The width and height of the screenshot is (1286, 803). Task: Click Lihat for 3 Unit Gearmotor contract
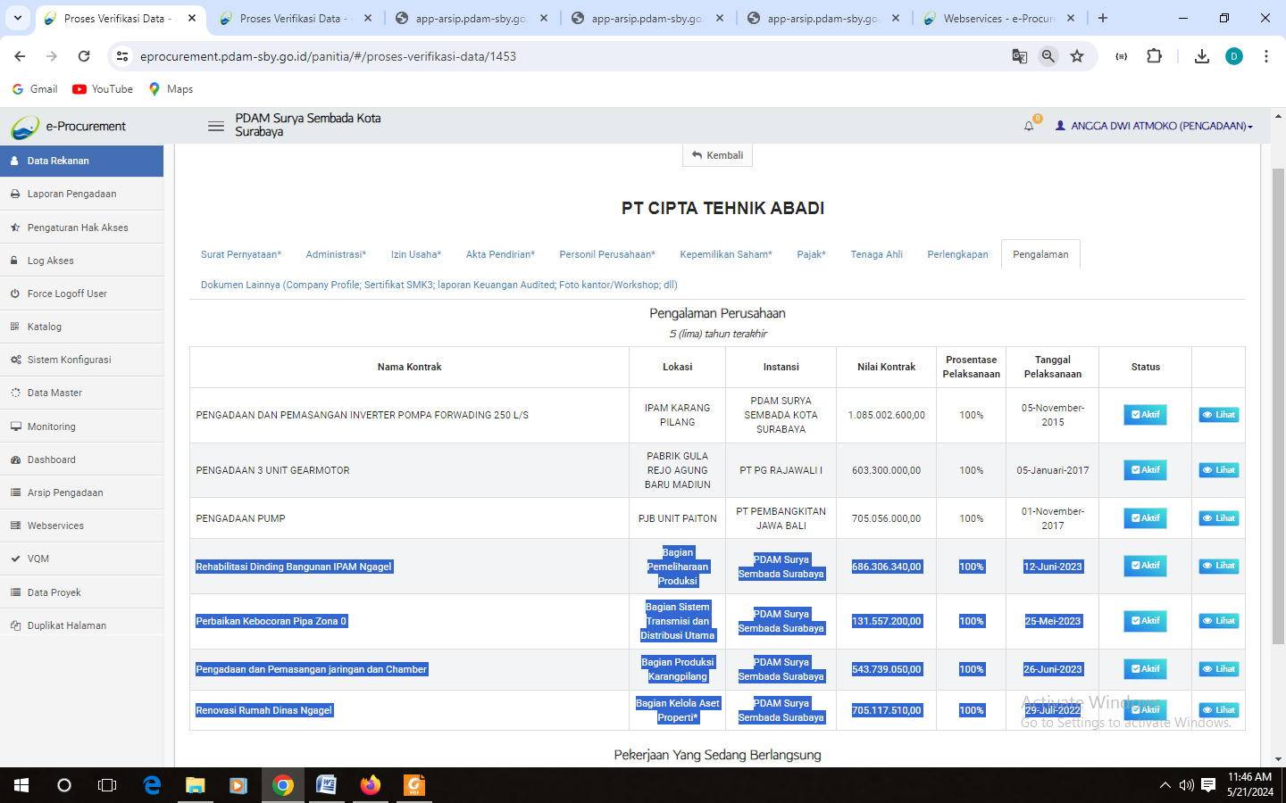1219,470
